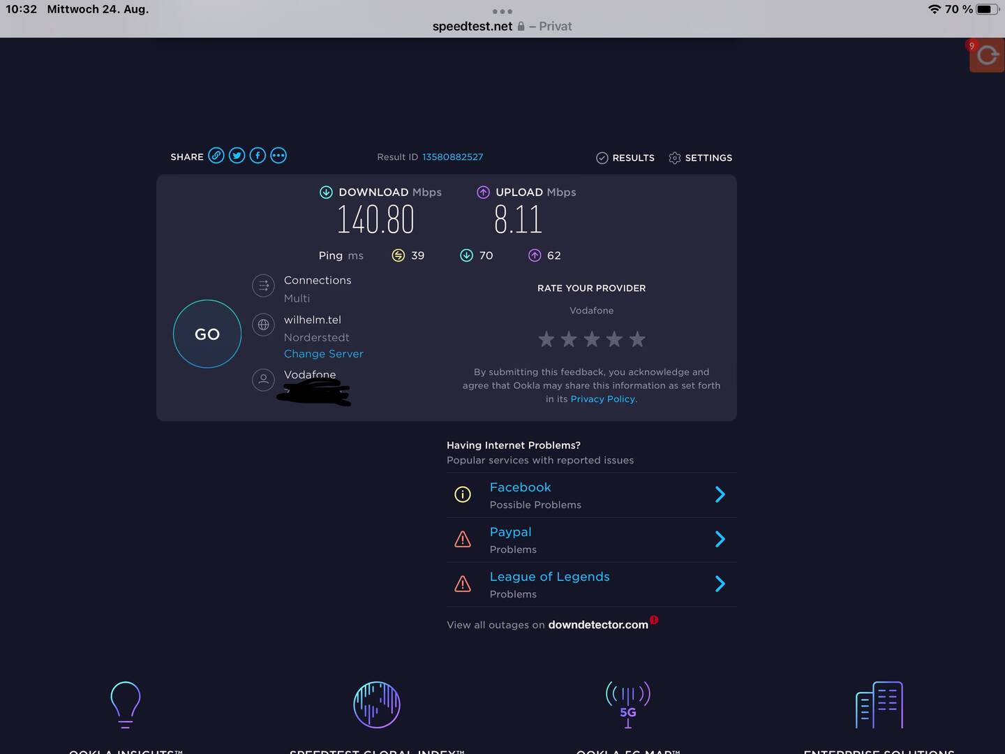Click League of Legends warning triangle
Screen dimensions: 1005x754
click(463, 584)
